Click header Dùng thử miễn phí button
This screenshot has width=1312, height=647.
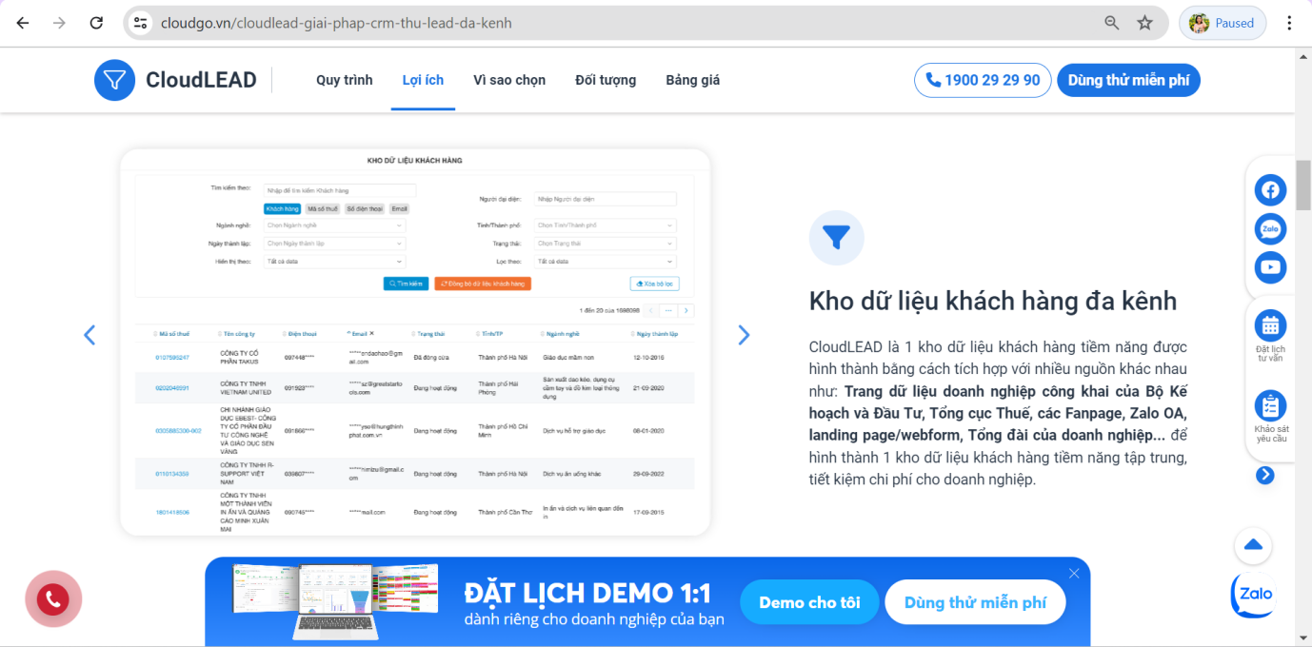(1128, 80)
